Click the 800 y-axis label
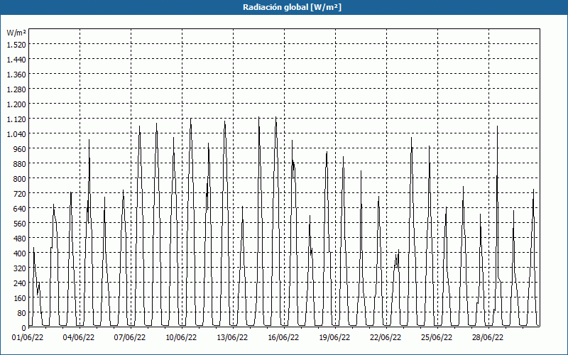The width and height of the screenshot is (568, 355). [21, 179]
